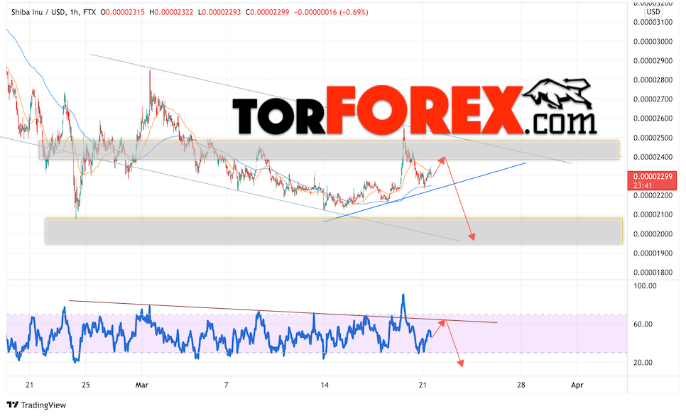Click the RSI 20.00 scale label
Screen dimensions: 686x416
643,363
